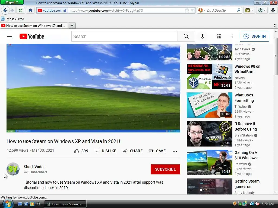Bookmark this page with the star icon
This screenshot has width=278, height=208.
coord(187,11)
